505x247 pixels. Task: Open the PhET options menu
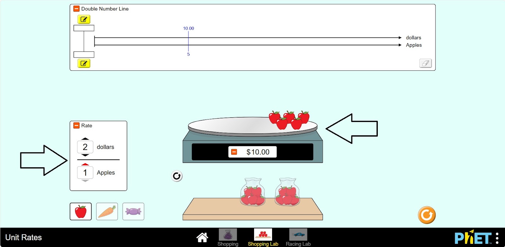tap(497, 238)
